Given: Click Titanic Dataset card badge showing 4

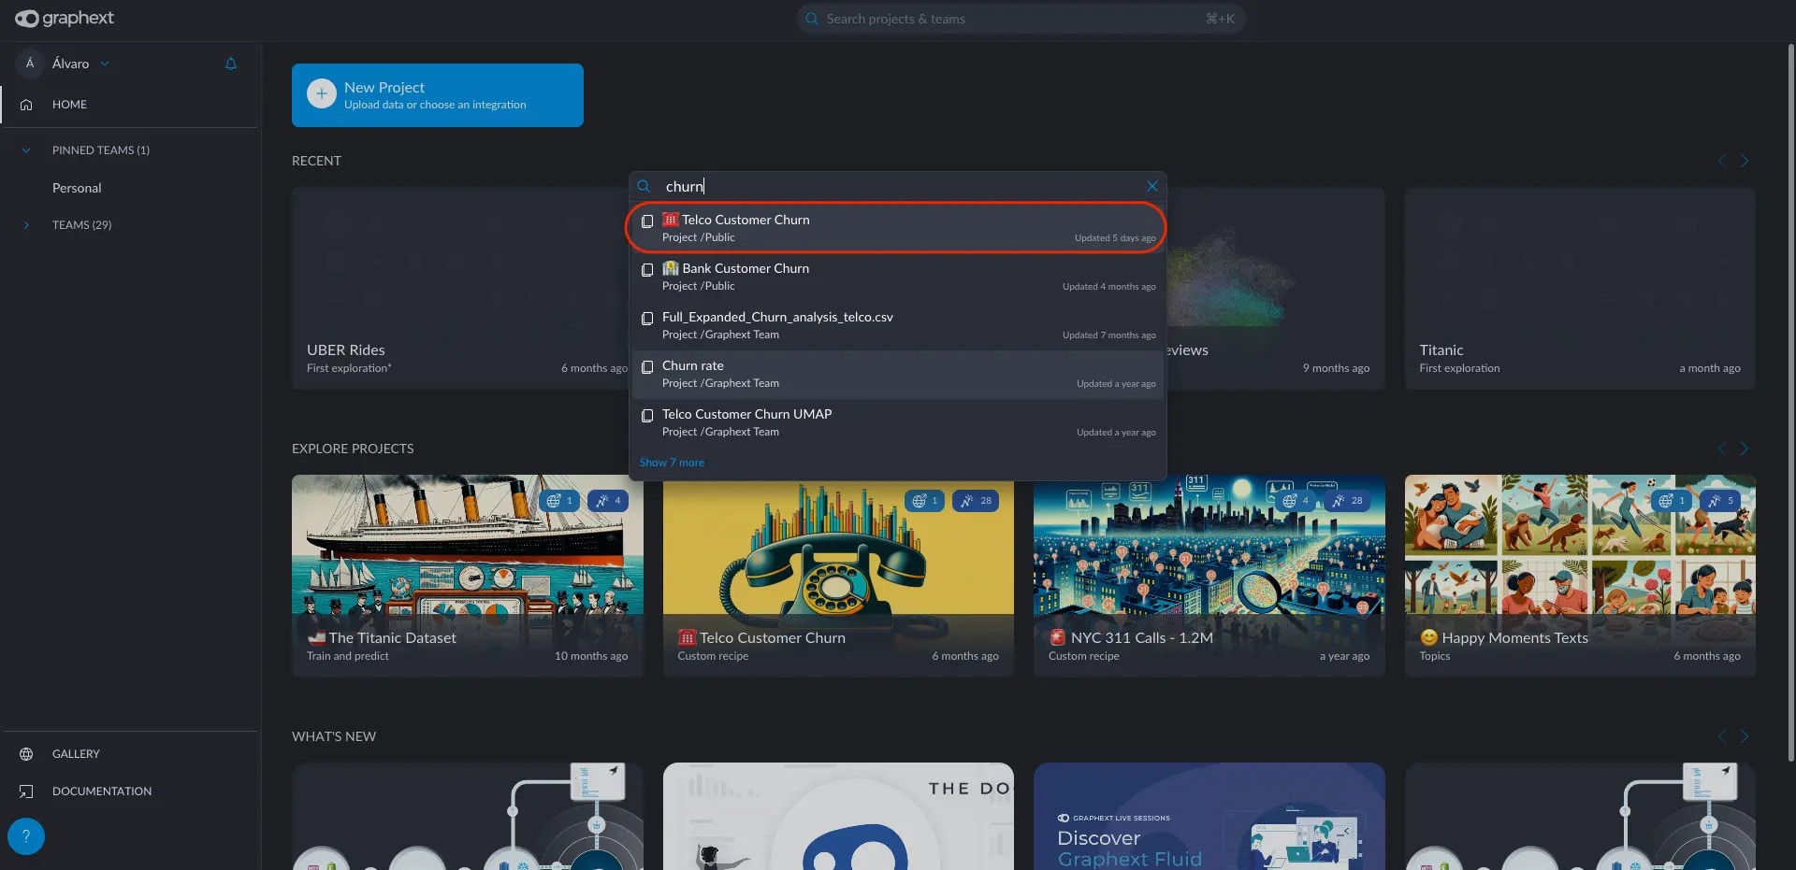Looking at the screenshot, I should pos(608,501).
